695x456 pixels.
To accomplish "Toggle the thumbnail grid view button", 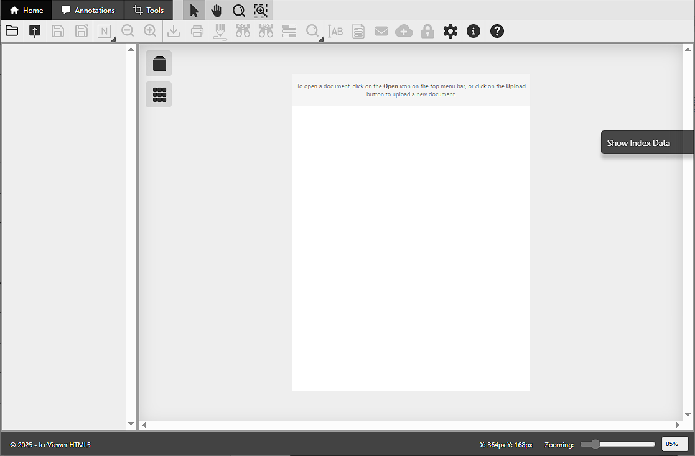I will [x=159, y=94].
